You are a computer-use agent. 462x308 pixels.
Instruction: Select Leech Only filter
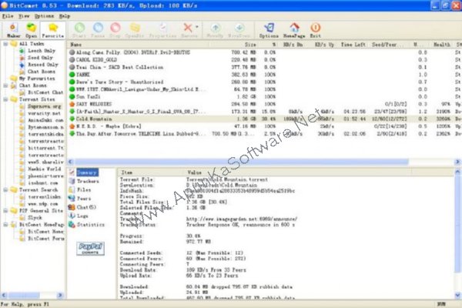[42, 51]
